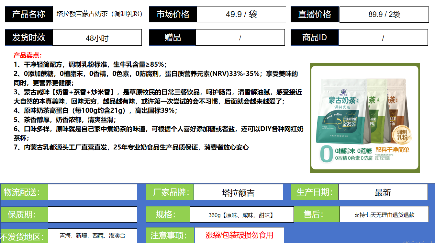Click the red warning text 涨袋/包装破损勿食用
Viewport: 435px width, 243px height.
(x=239, y=235)
